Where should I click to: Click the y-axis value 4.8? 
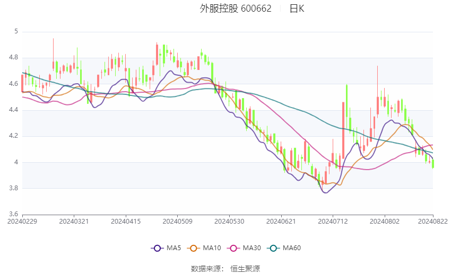tap(13, 57)
